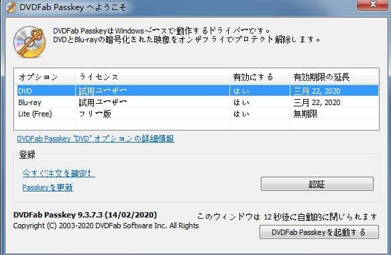Open the 今すぐ注文を確定! link
This screenshot has height=255, width=391.
pyautogui.click(x=58, y=173)
